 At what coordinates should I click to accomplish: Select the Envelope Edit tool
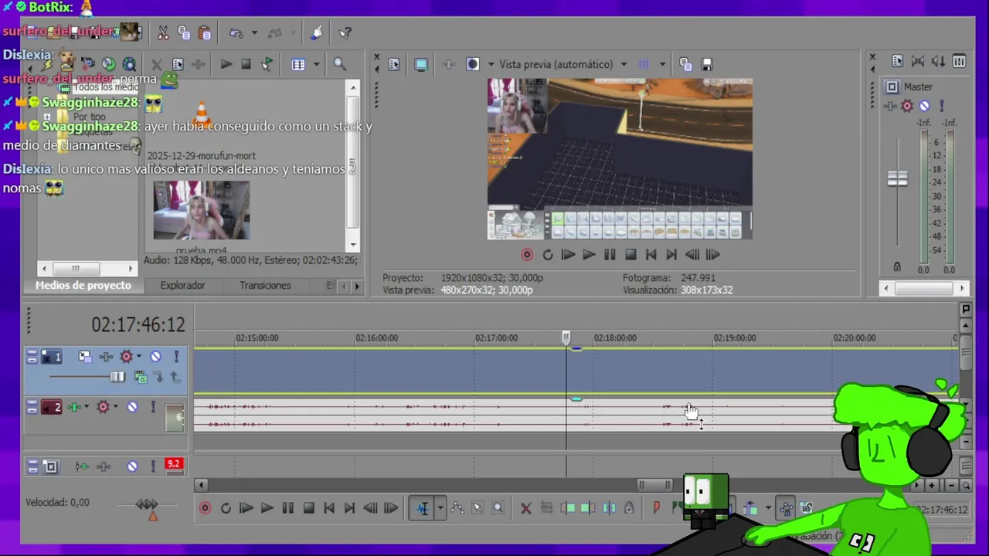click(x=457, y=508)
